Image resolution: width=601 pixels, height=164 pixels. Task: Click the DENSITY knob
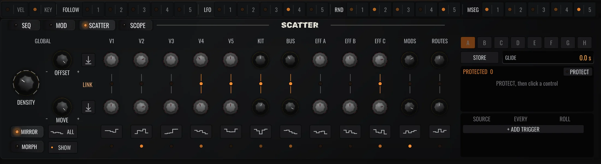click(26, 83)
